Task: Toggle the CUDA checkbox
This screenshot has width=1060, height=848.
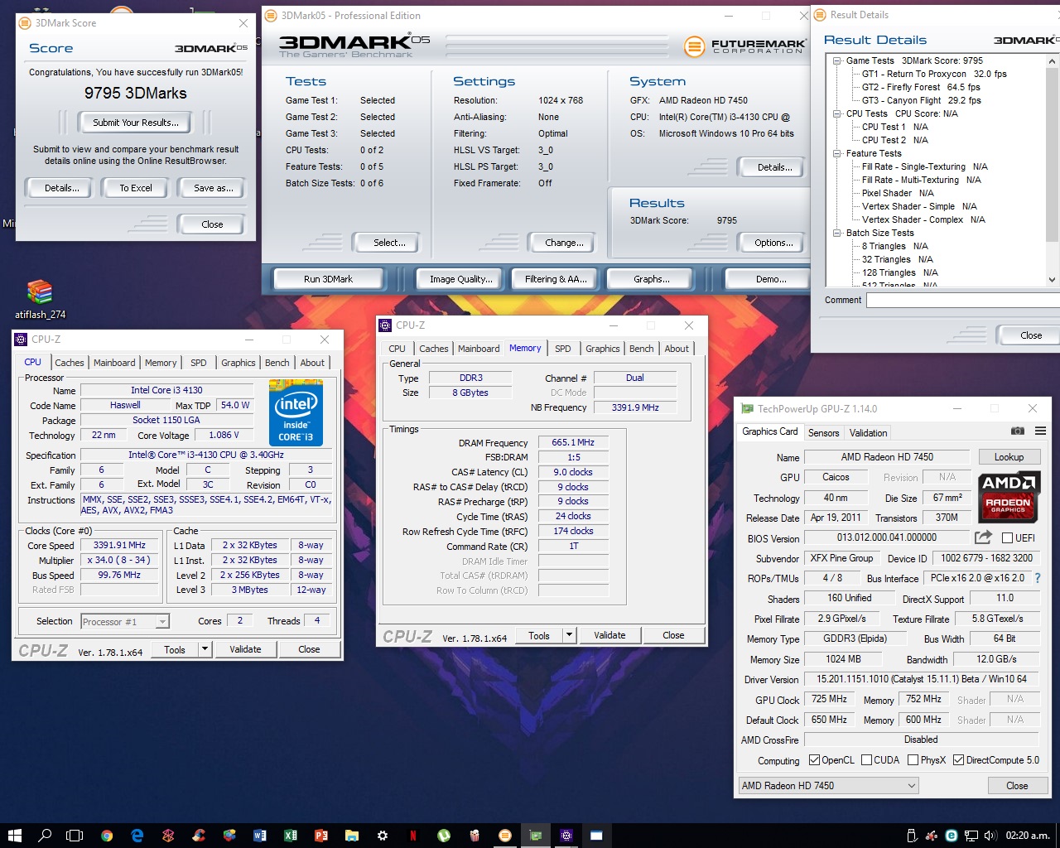Action: tap(866, 759)
